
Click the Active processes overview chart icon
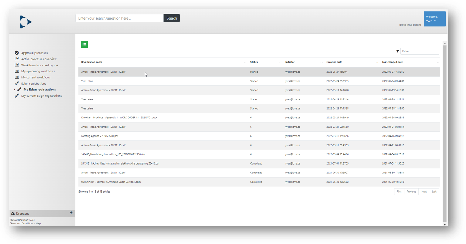(17, 59)
